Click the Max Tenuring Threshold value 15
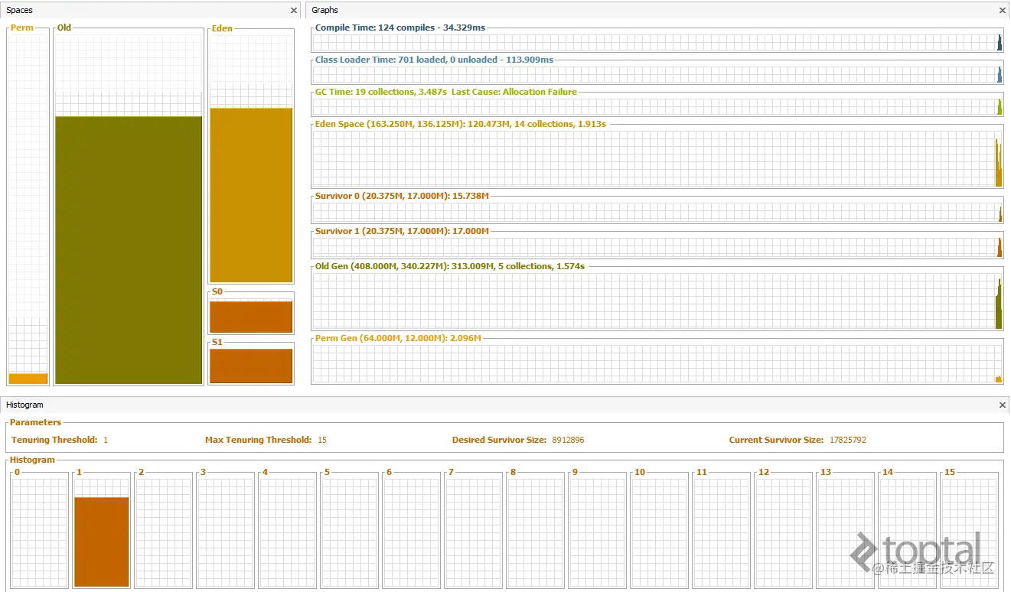This screenshot has width=1011, height=592. click(322, 440)
